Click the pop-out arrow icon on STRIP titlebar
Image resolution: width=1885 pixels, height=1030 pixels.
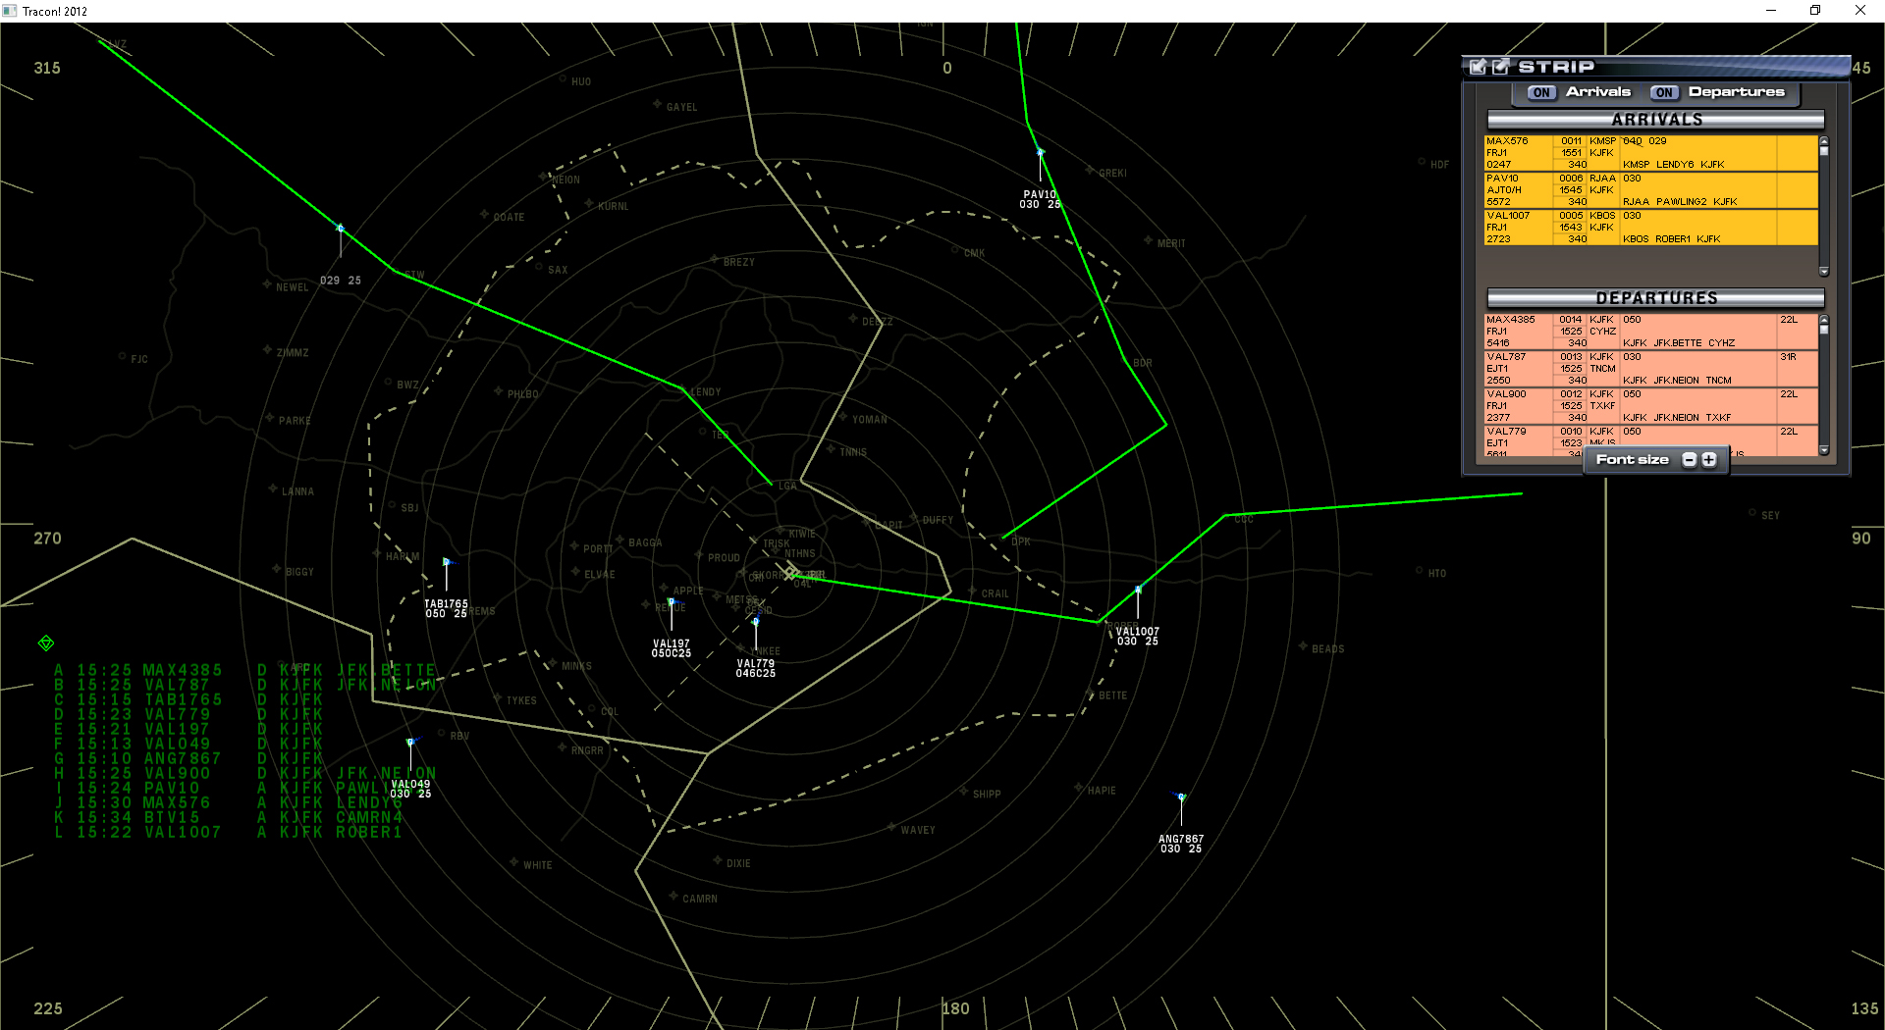point(1499,67)
